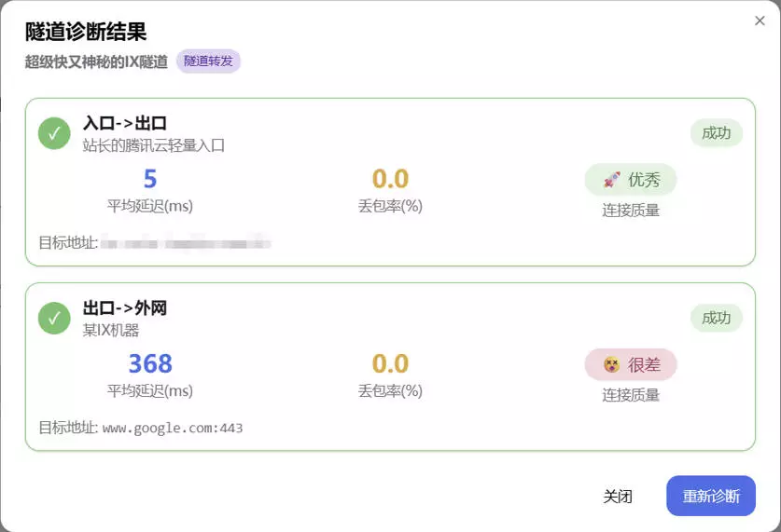Click the dizzy face icon in 很差 badge
This screenshot has width=781, height=532.
point(611,364)
